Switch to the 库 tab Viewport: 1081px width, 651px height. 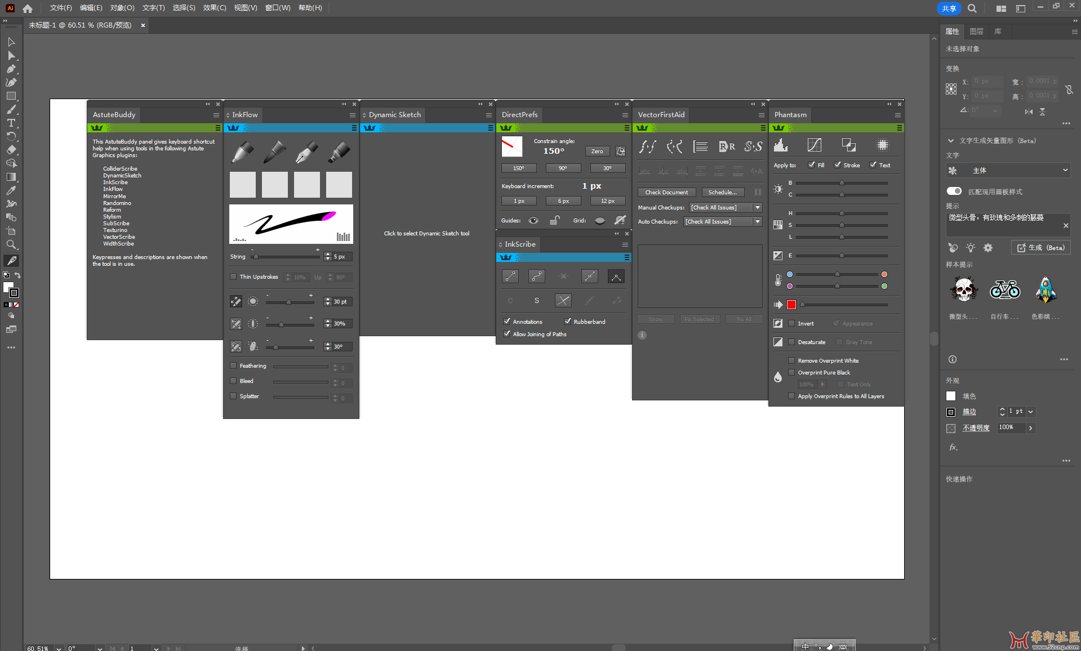[x=998, y=32]
